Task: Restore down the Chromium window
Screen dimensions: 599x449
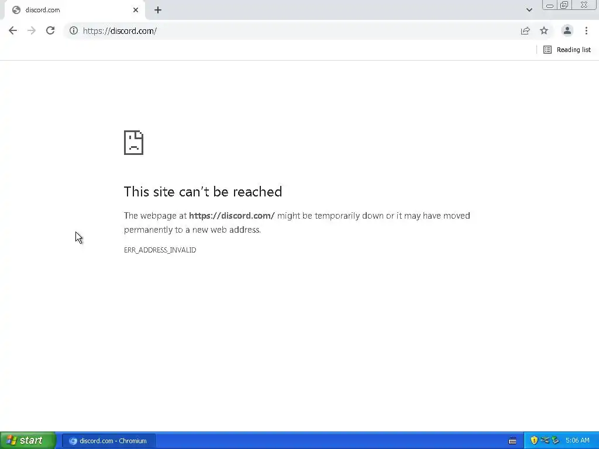Action: point(564,5)
